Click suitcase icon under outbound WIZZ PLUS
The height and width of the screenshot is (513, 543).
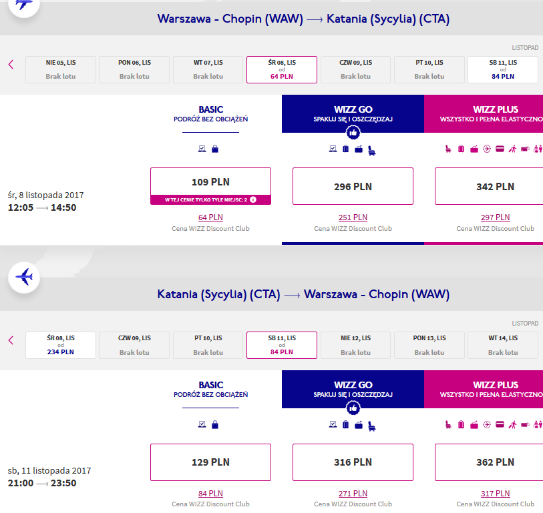pyautogui.click(x=461, y=149)
